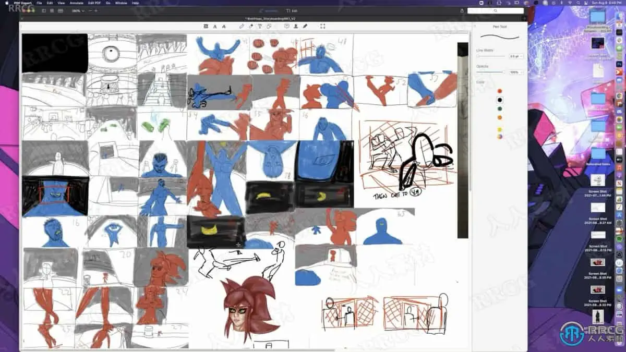Select the strikethrough text tool
This screenshot has height=352, width=626.
[224, 26]
